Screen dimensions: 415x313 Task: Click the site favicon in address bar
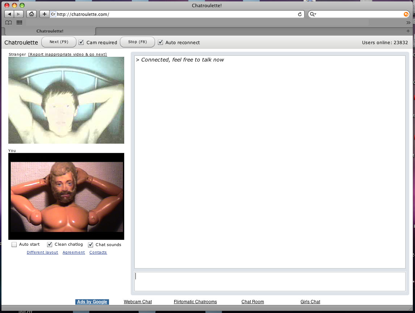(53, 14)
